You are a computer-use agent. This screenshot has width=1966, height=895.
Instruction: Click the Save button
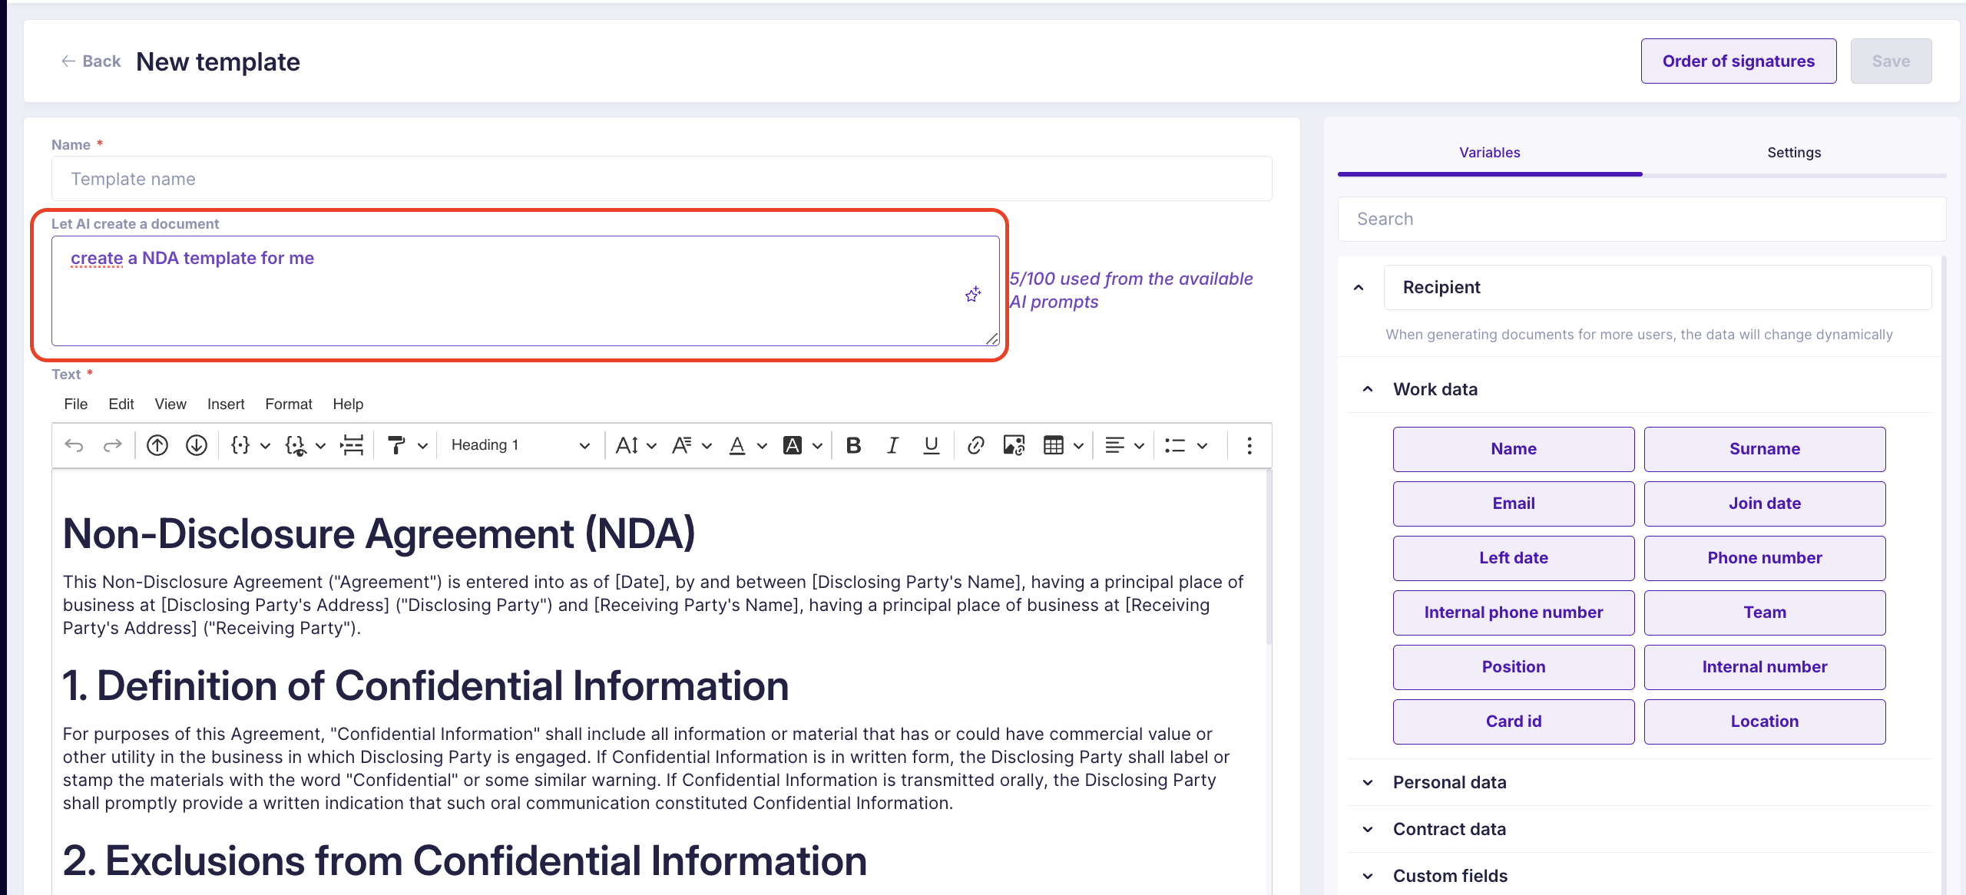click(1891, 61)
